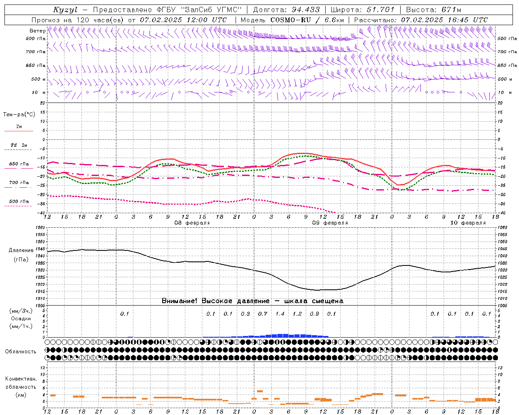Select the longitude value 'Долгота: 94.433'
Screen dimensions: 519x415
click(287, 10)
